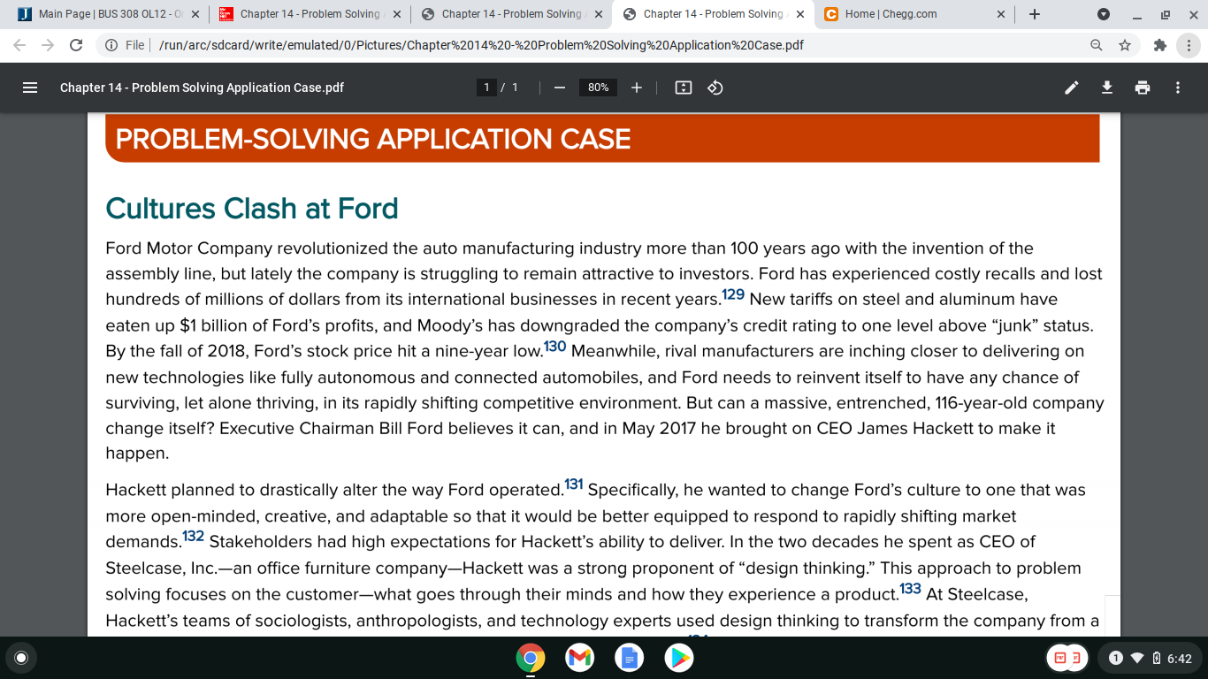Image resolution: width=1208 pixels, height=679 pixels.
Task: Open the status tray clock showing 6:42
Action: pyautogui.click(x=1148, y=658)
